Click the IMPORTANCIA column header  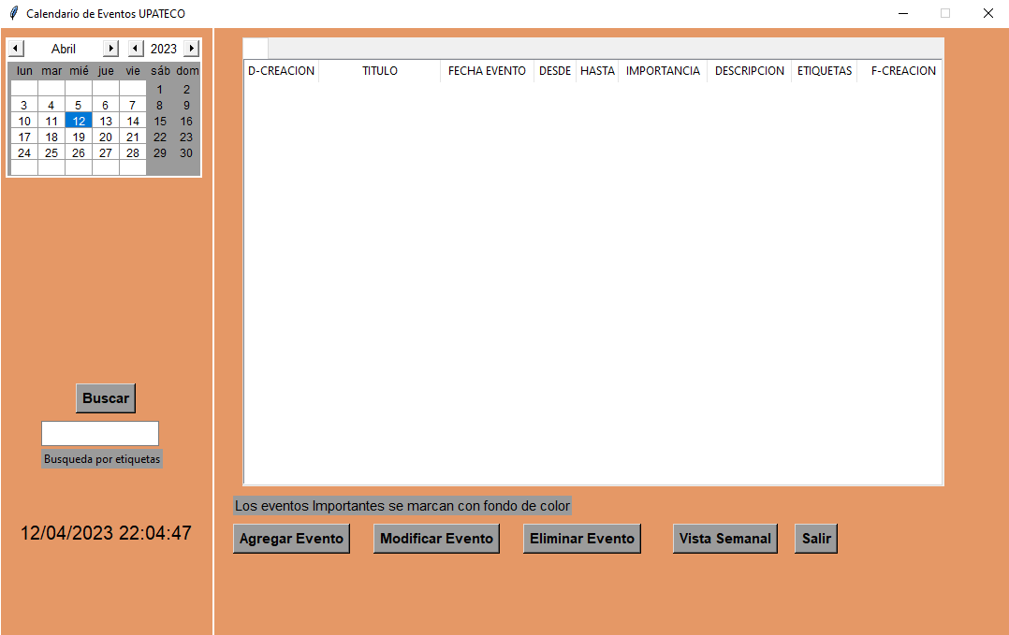pyautogui.click(x=663, y=70)
